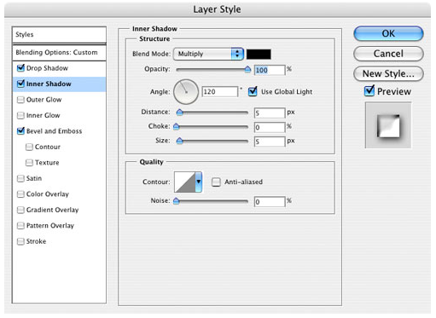This screenshot has width=436, height=318.
Task: Enable the Outer Glow checkbox
Action: pos(20,100)
